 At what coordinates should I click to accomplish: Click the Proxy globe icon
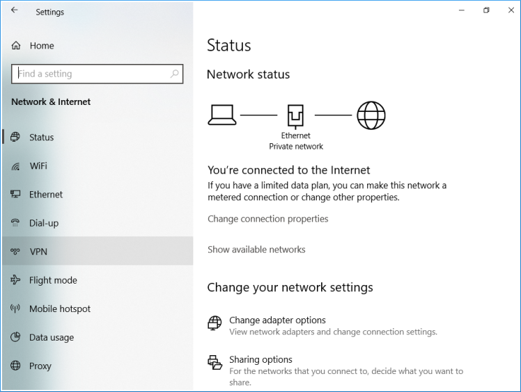(15, 366)
